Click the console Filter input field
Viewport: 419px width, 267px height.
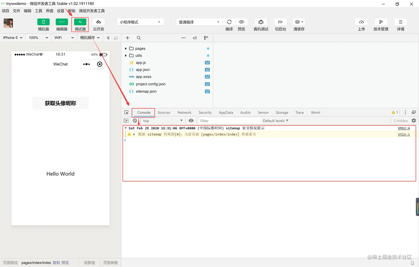[230, 121]
